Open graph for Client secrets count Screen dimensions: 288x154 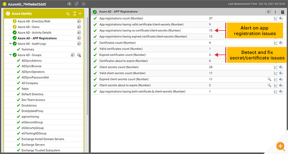276,67
